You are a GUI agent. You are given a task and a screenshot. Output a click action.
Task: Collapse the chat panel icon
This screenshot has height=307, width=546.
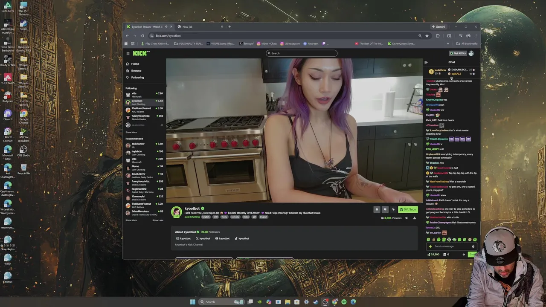[426, 62]
